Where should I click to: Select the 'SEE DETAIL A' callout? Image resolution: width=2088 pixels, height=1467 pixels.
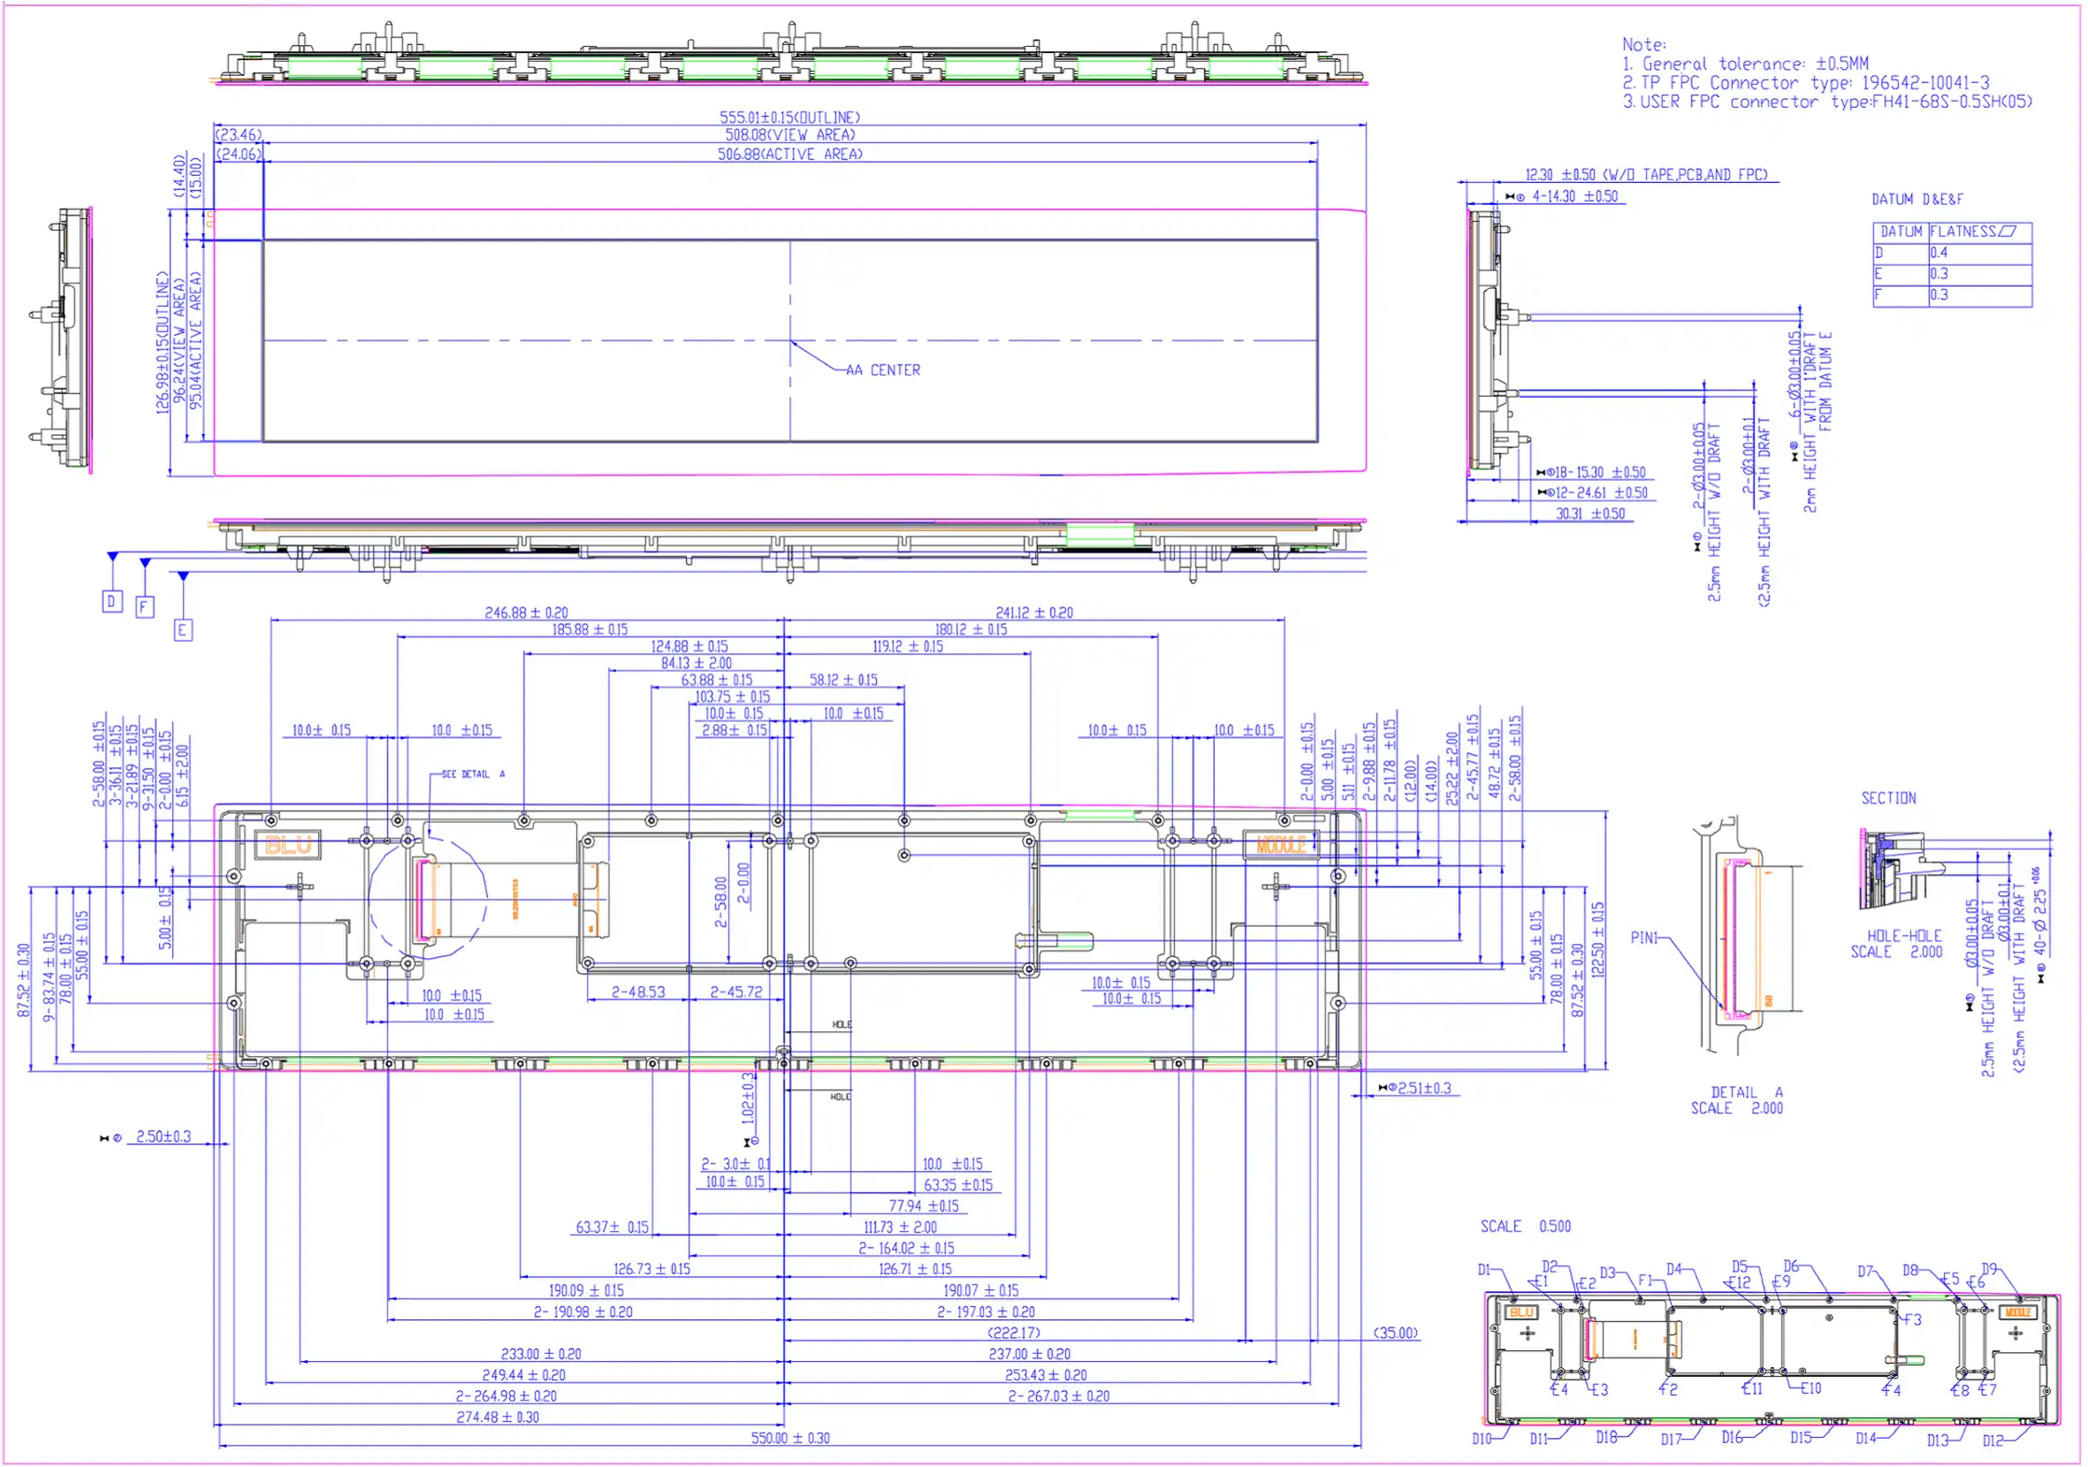473,774
